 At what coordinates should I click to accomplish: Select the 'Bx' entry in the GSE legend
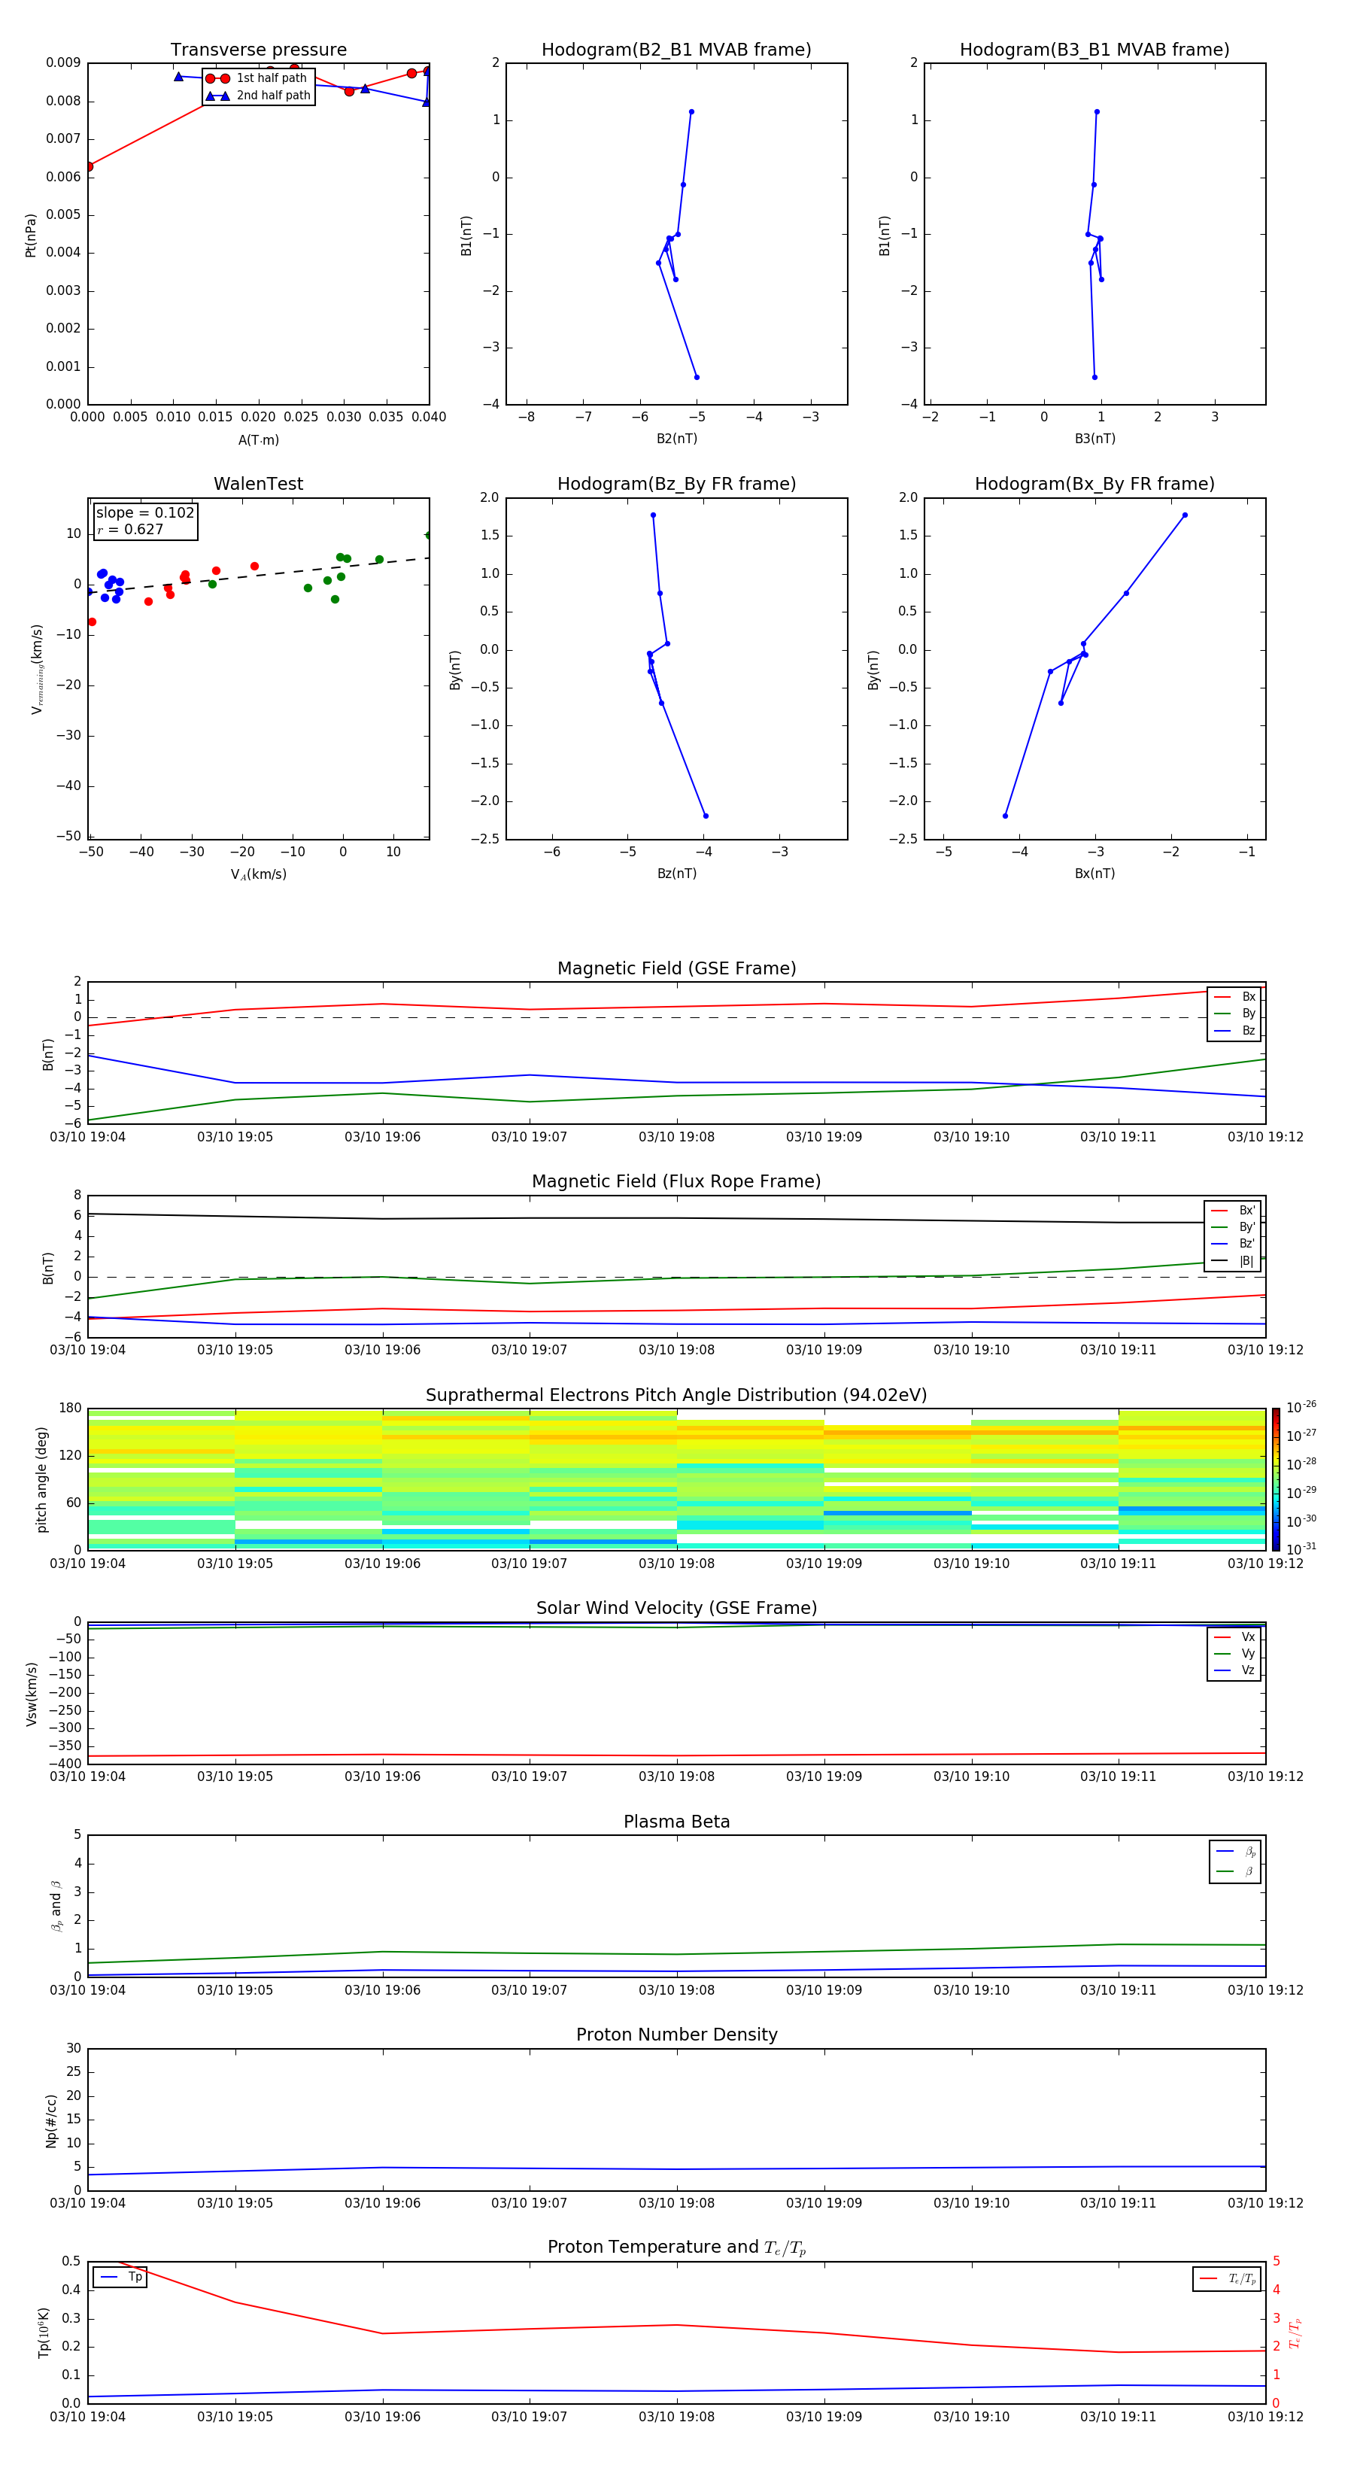coord(1234,997)
